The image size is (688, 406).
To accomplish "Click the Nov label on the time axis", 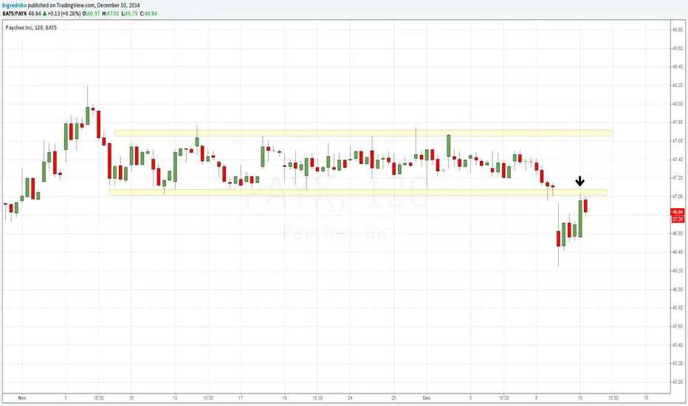I will [22, 398].
